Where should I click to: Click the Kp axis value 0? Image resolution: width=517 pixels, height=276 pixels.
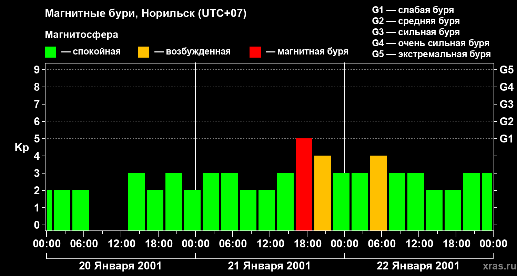click(x=38, y=225)
